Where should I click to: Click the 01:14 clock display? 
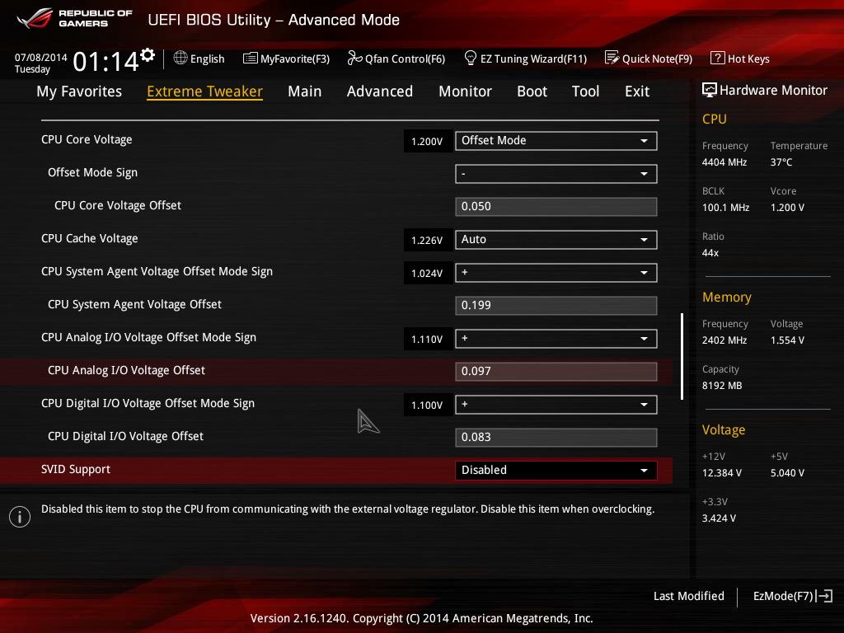tap(105, 61)
